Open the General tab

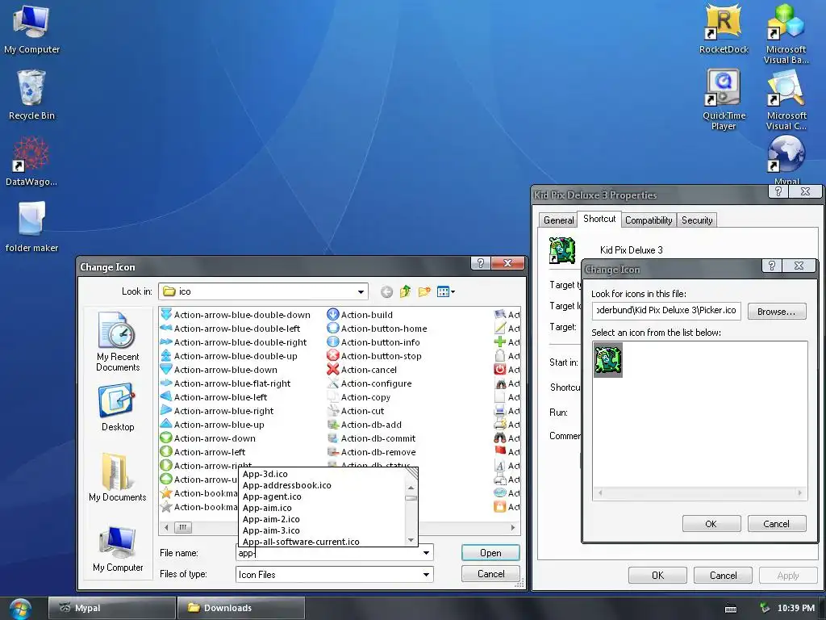[x=558, y=220]
